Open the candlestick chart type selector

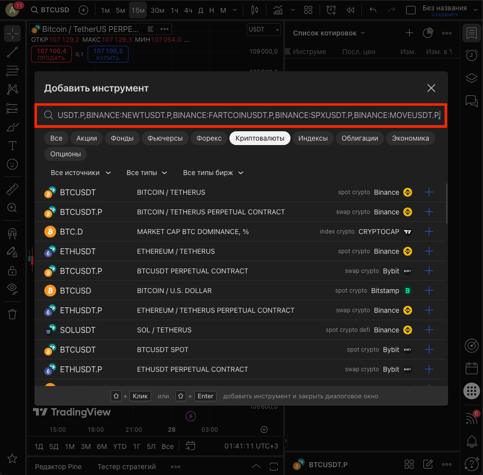(255, 10)
